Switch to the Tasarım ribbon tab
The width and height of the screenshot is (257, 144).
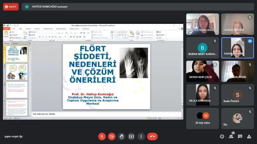pos(28,28)
